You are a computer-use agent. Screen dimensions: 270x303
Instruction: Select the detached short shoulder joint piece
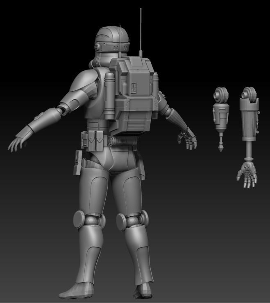(x=221, y=119)
